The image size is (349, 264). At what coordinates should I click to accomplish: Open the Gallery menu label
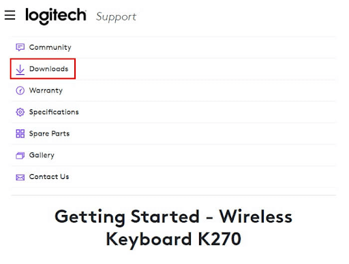[x=42, y=155]
